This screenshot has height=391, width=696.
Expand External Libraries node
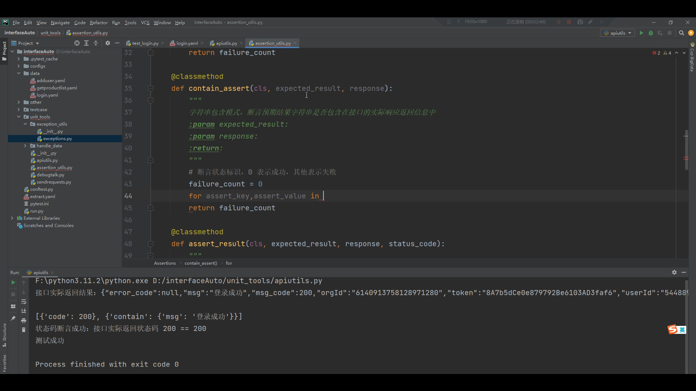[x=12, y=218]
